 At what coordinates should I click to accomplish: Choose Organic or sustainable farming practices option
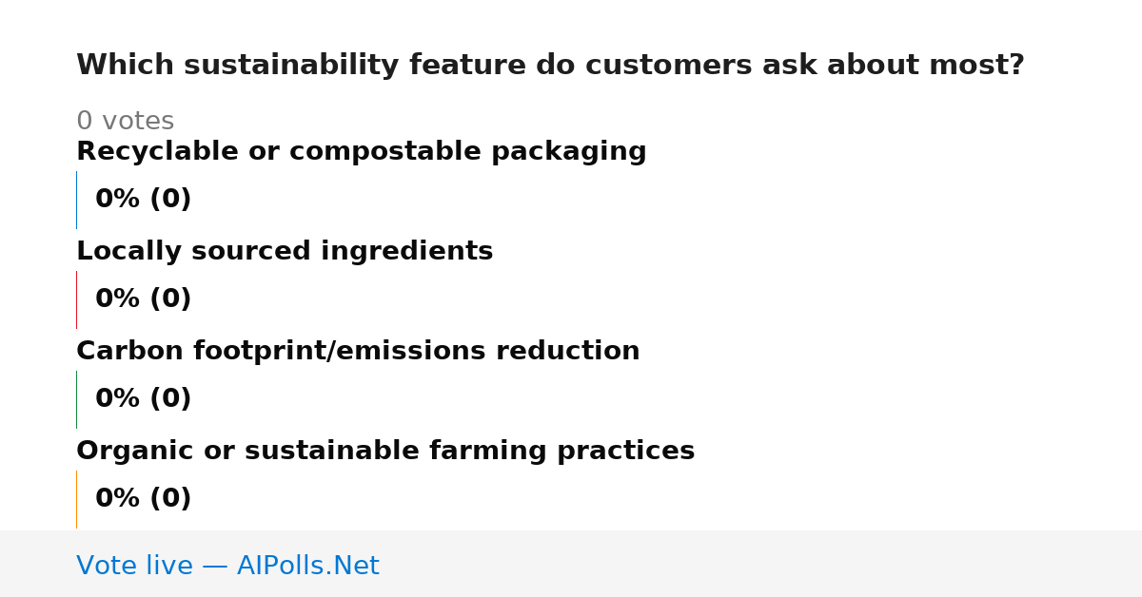click(x=385, y=452)
